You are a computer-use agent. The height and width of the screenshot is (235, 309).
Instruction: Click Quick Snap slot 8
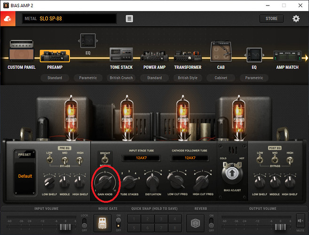tap(174, 227)
